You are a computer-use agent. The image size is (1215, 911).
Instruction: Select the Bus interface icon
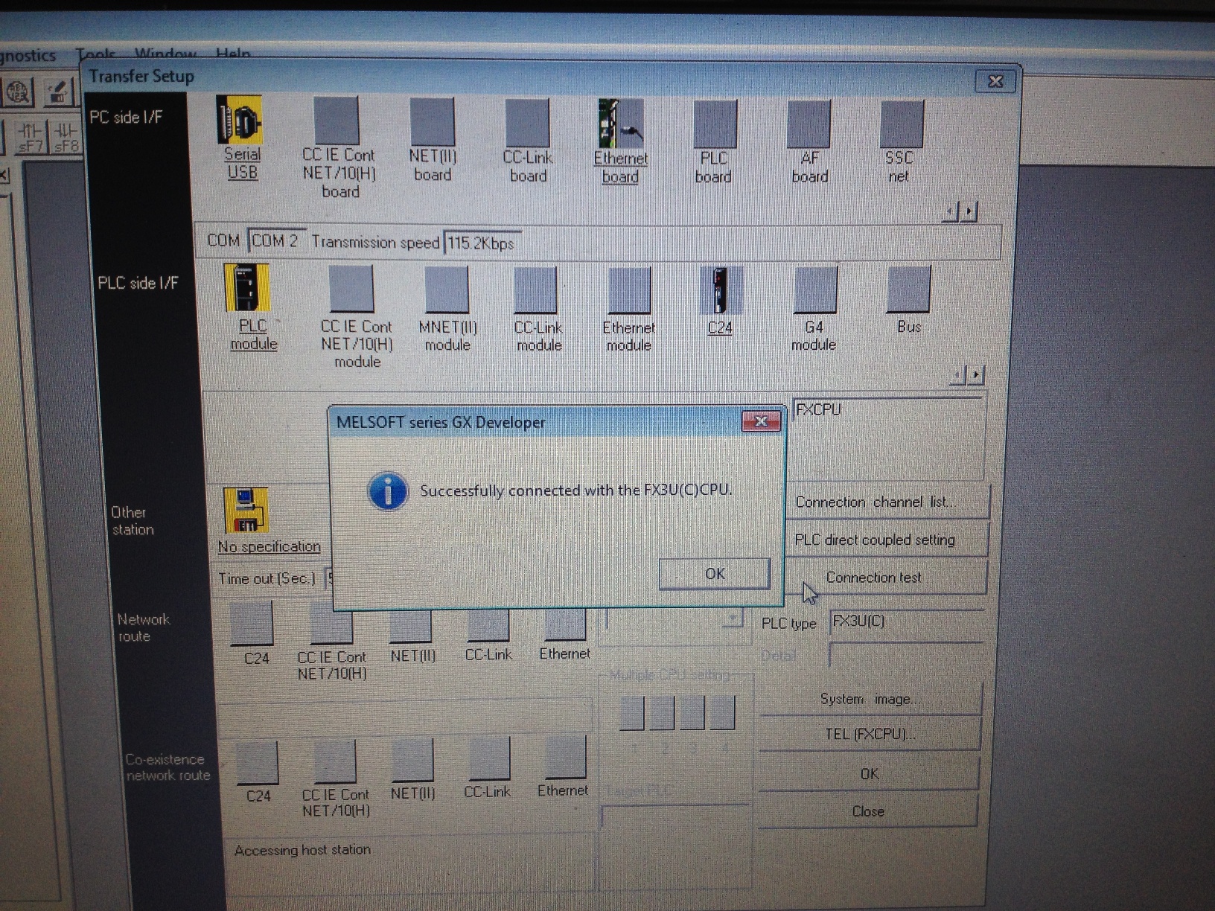908,290
